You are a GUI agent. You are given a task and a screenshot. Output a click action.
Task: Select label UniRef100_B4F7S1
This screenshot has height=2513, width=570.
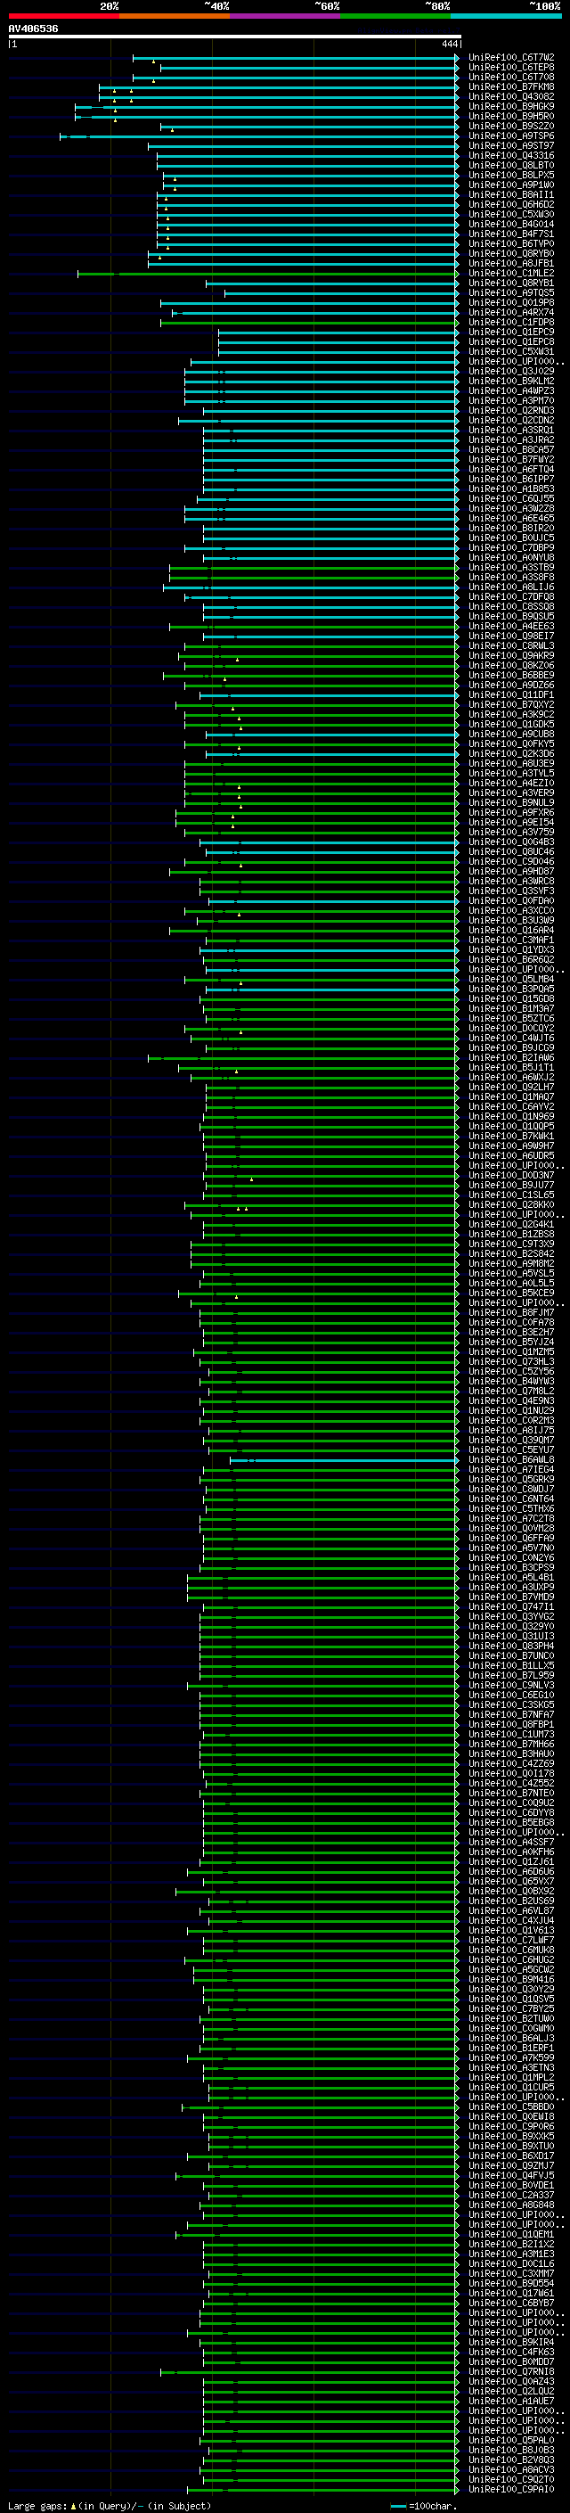511,234
